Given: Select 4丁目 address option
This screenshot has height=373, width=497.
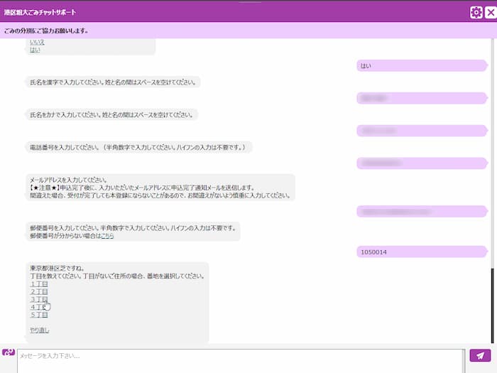Looking at the screenshot, I should 39,307.
